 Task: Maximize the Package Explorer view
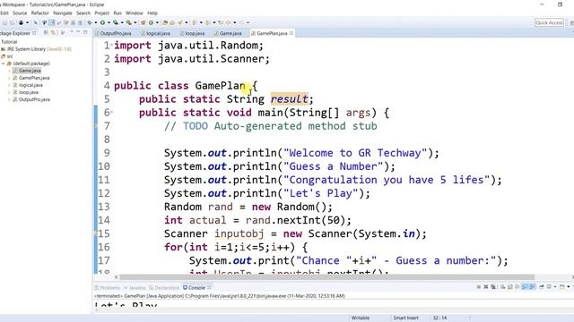[x=85, y=32]
